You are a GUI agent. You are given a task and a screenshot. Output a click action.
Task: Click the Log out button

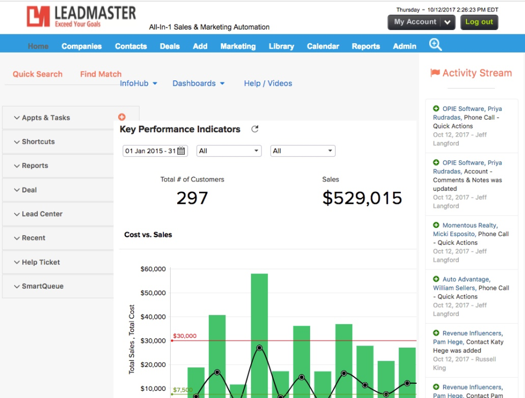click(479, 23)
